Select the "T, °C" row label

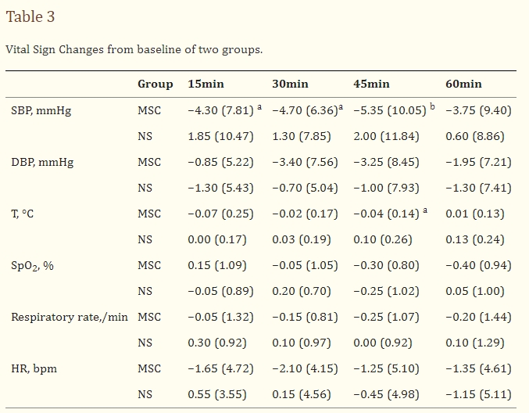click(x=22, y=214)
